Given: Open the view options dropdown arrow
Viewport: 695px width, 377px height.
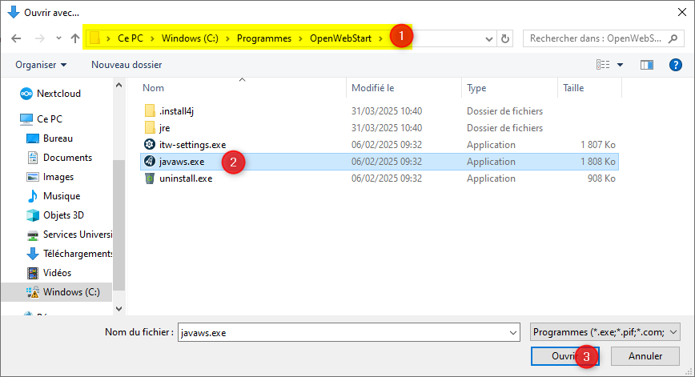Looking at the screenshot, I should click(x=620, y=64).
